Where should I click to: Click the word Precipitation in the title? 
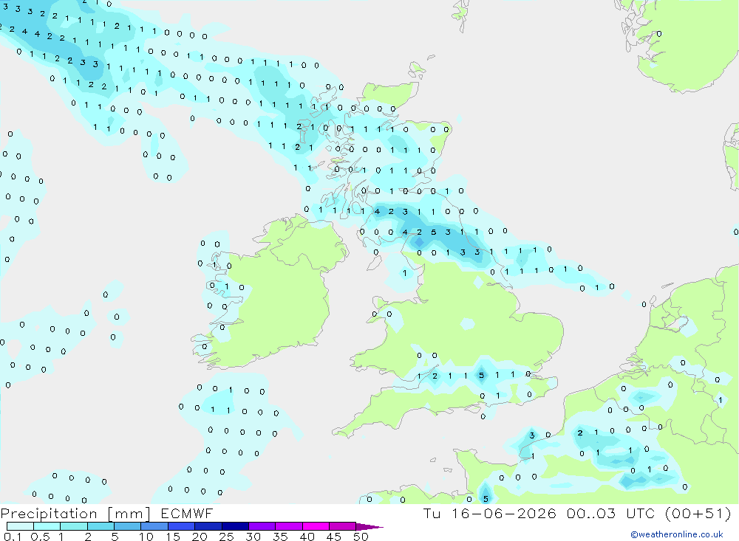49,514
